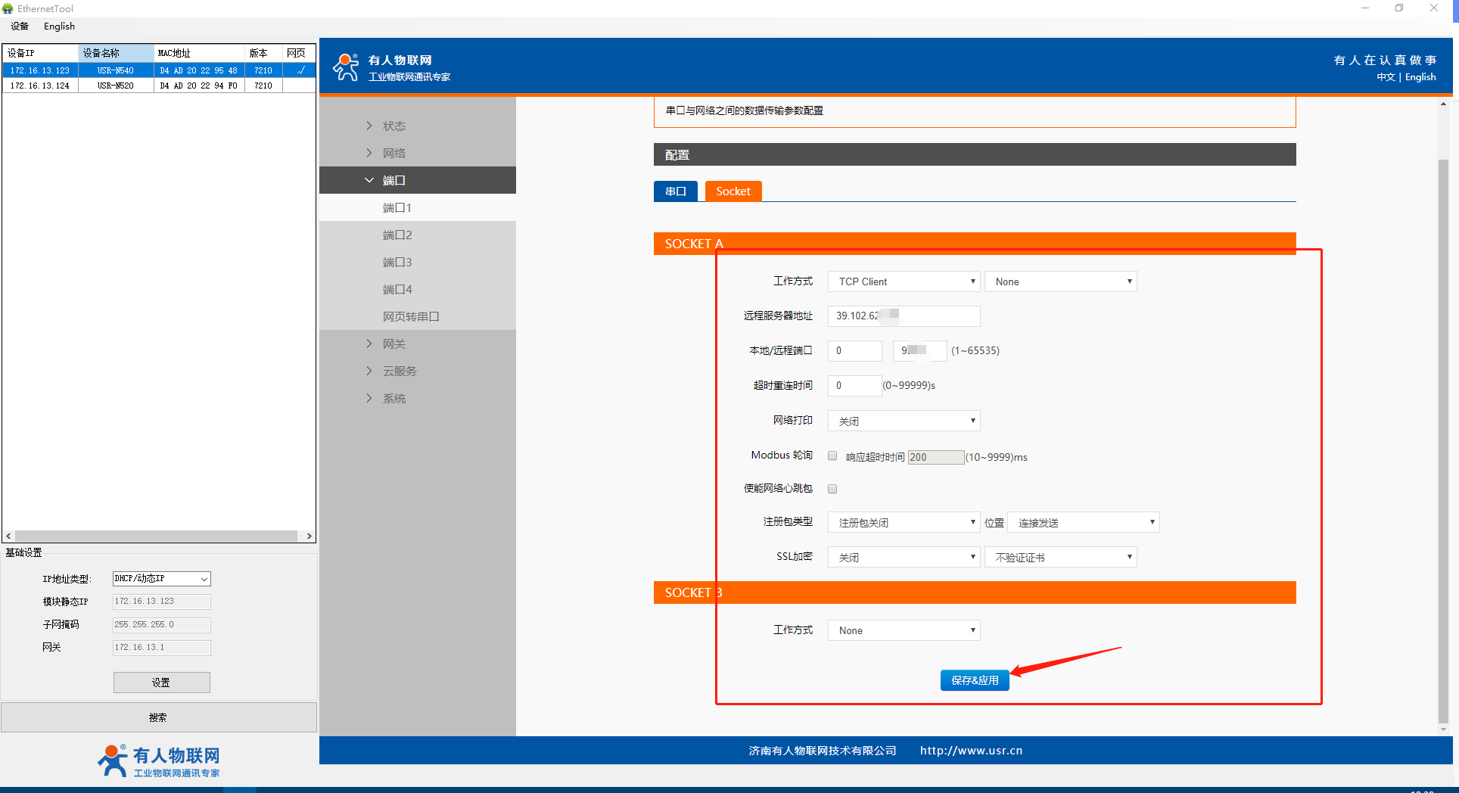
Task: Expand the 网络 menu chevron
Action: [x=369, y=153]
